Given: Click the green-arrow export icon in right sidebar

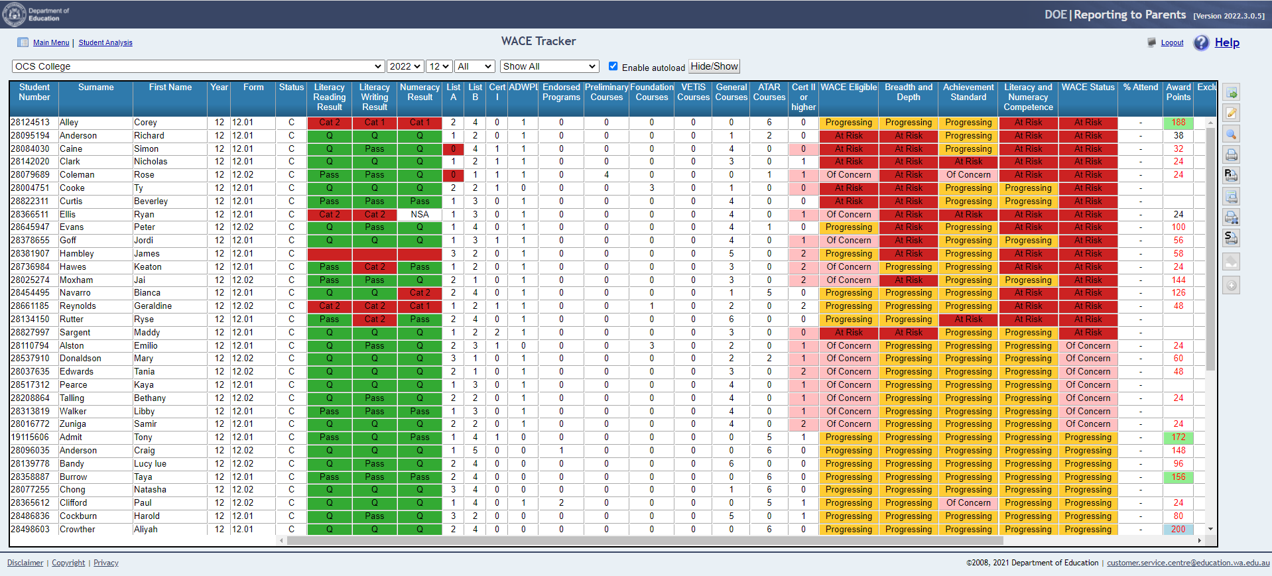Looking at the screenshot, I should (x=1231, y=93).
